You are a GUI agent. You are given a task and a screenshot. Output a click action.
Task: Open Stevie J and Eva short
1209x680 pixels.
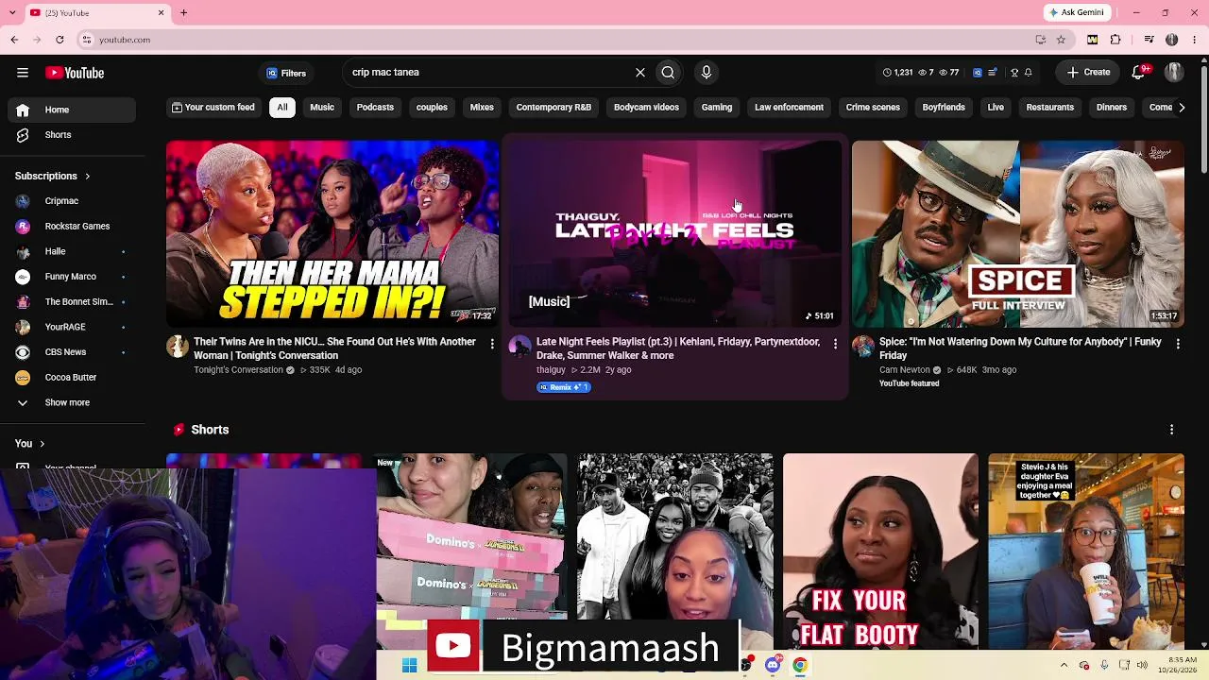coord(1086,551)
